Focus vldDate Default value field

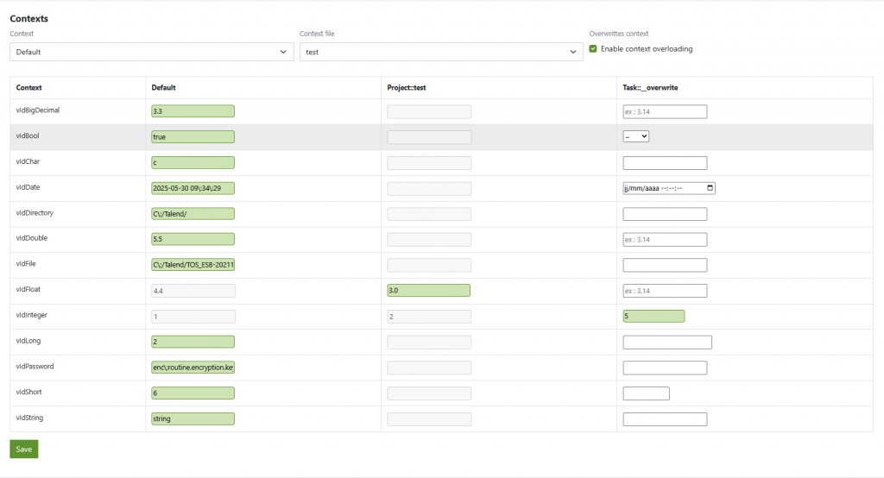point(193,188)
